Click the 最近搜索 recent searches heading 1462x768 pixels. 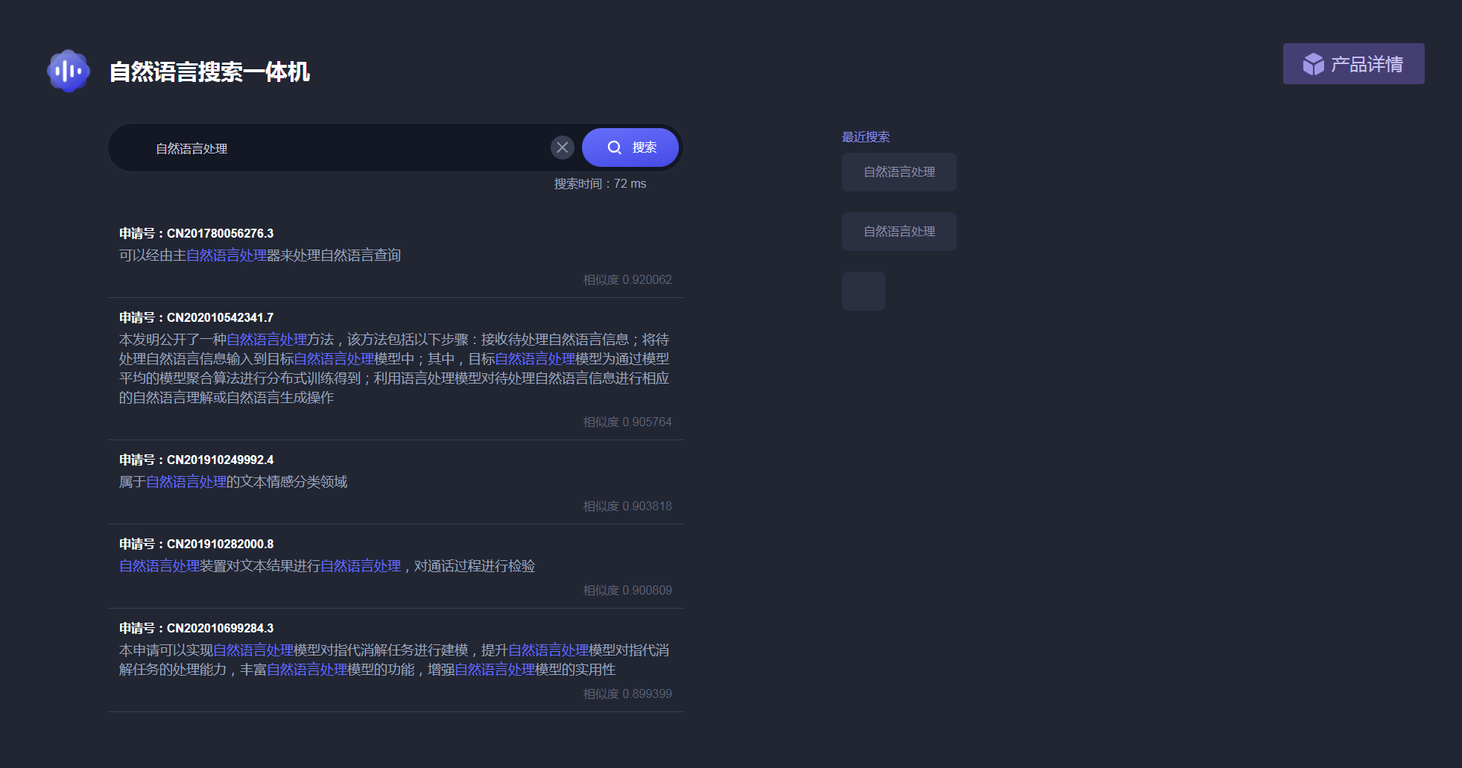click(866, 137)
